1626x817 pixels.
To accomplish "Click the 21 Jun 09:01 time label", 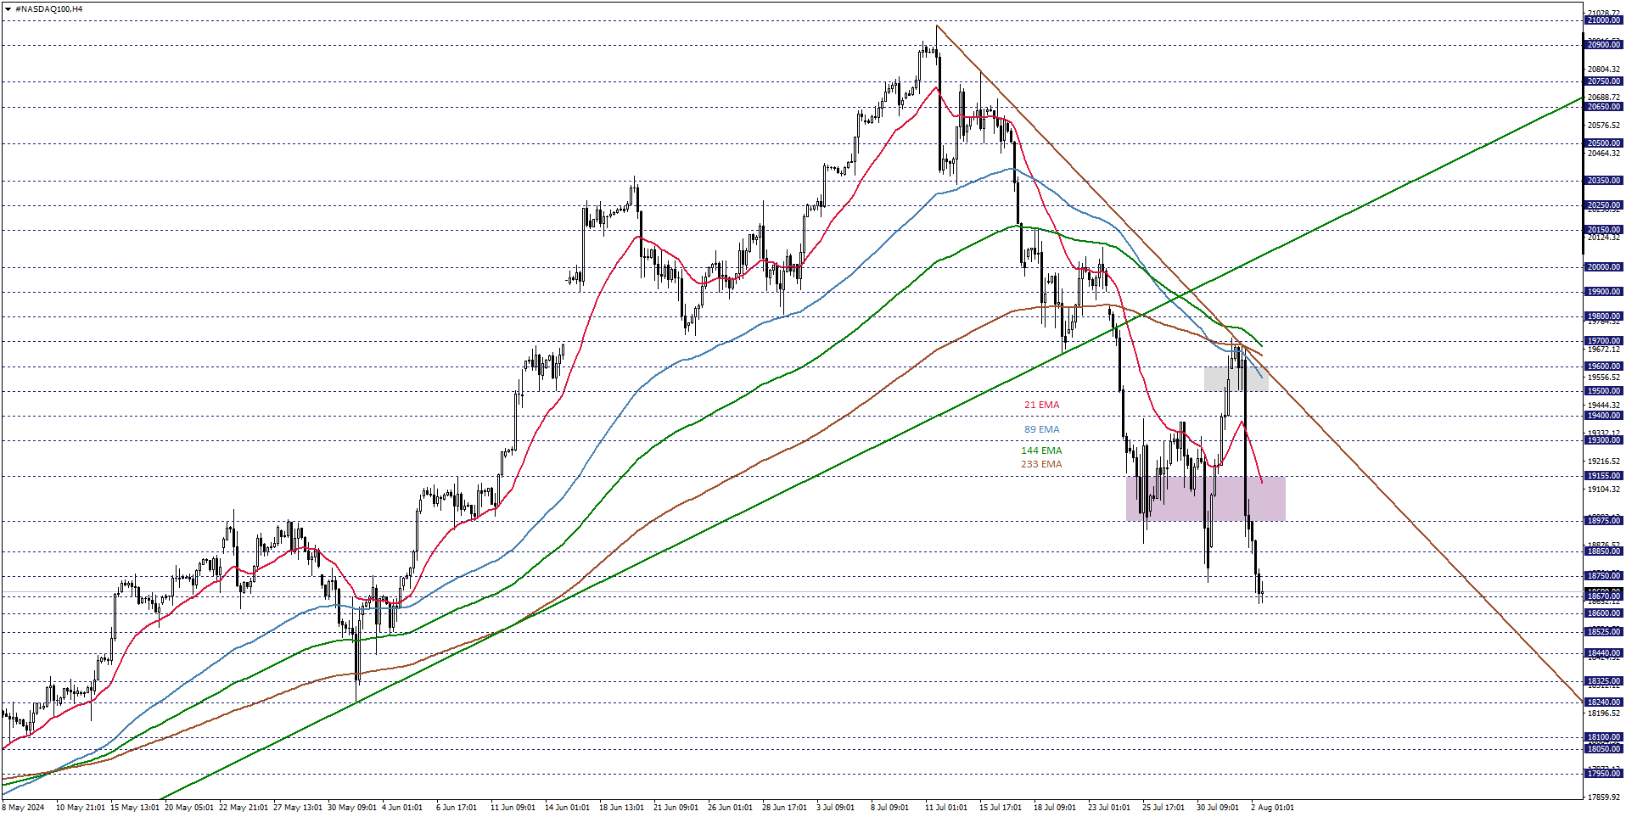I will pyautogui.click(x=676, y=808).
